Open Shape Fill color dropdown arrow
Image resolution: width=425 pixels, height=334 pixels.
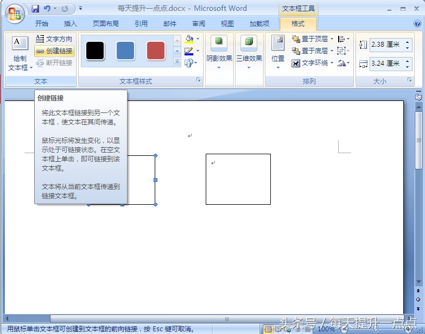pos(198,39)
